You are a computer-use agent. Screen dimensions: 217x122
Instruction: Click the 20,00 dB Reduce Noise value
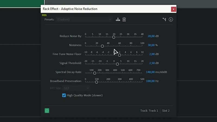[x=151, y=36]
